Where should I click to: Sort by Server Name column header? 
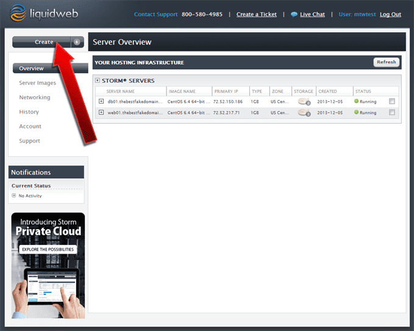(x=120, y=91)
